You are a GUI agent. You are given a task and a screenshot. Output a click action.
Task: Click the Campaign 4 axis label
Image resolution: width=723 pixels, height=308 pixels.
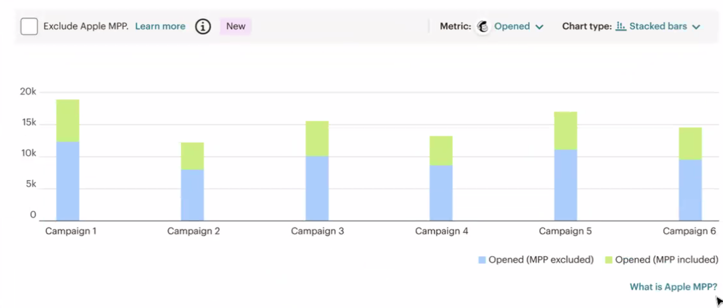tap(441, 231)
